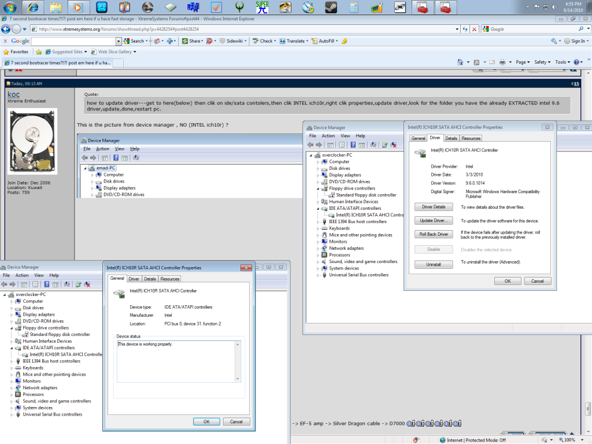The width and height of the screenshot is (592, 444).
Task: Click scan hardware icon in Device Manager behind General-tab dialog
Action: [67, 284]
